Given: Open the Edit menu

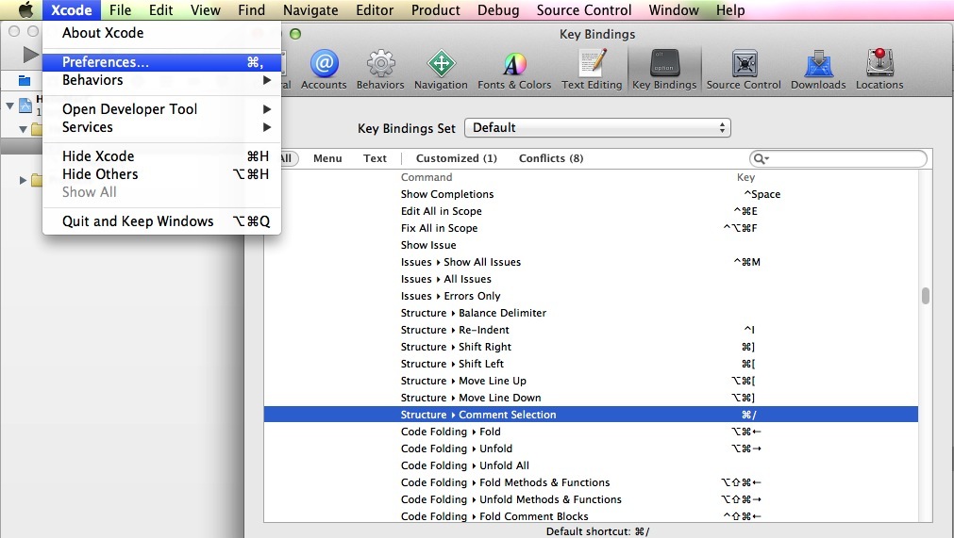Looking at the screenshot, I should click(x=160, y=9).
